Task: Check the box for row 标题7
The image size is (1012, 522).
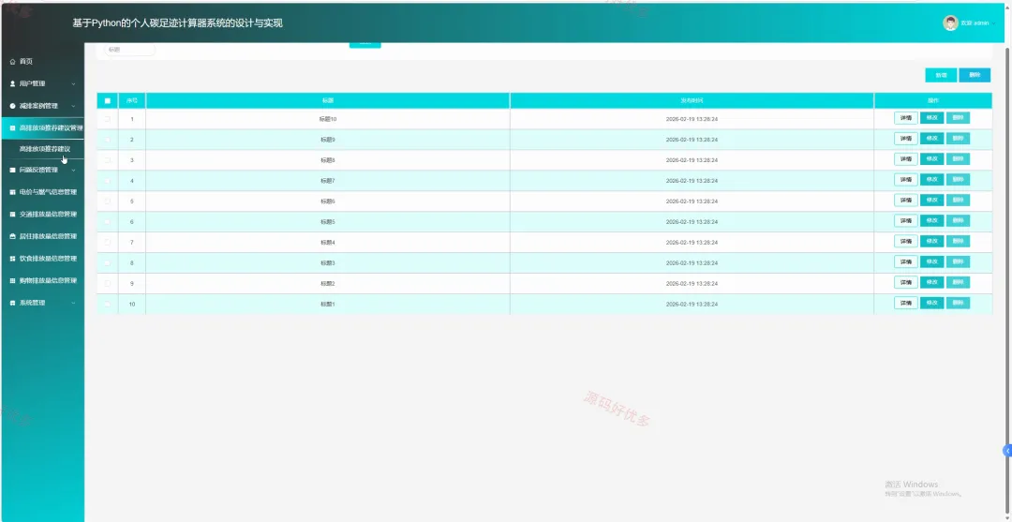Action: pyautogui.click(x=107, y=181)
